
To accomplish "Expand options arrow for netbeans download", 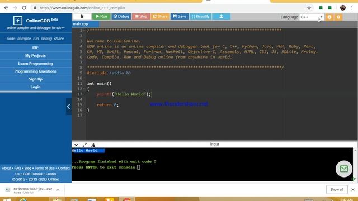I will click(x=58, y=190).
